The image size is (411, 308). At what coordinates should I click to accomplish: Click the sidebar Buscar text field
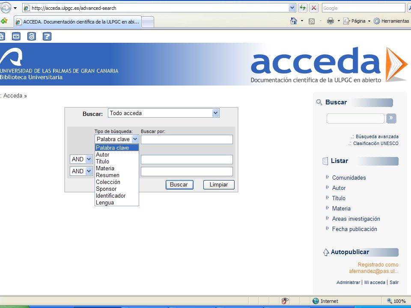pos(355,118)
